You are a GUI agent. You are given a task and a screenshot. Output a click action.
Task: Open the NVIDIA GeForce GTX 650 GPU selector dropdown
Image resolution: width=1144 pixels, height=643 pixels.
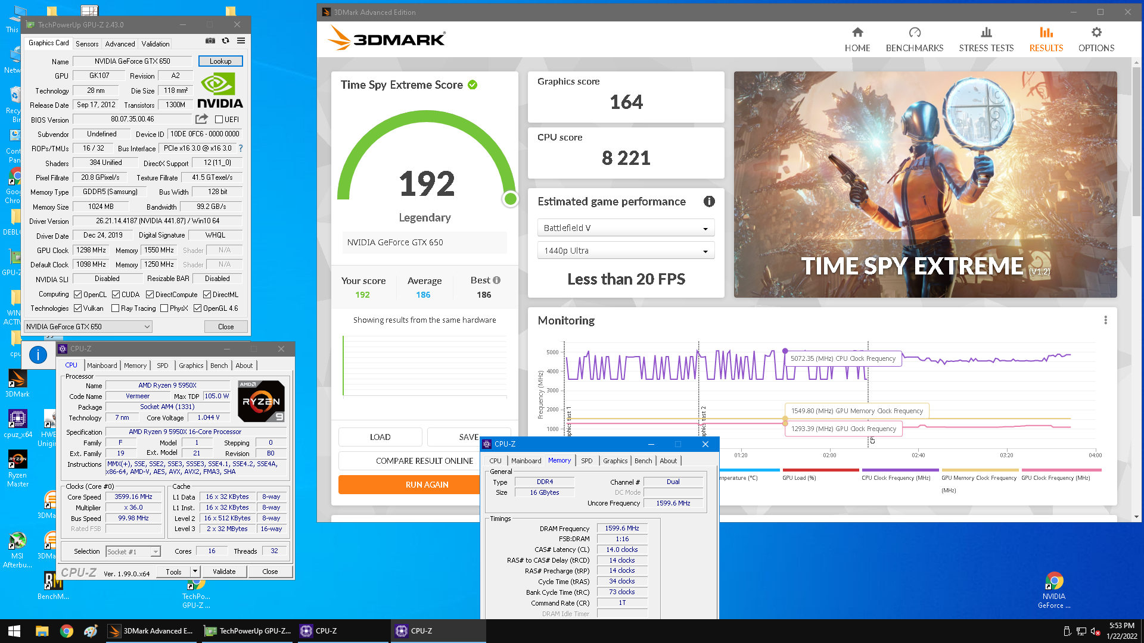point(88,326)
